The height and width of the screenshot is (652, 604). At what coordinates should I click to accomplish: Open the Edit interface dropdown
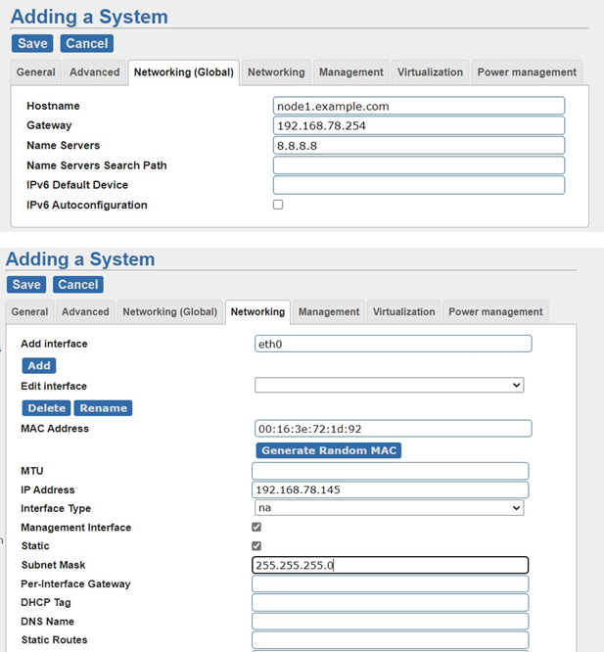(389, 385)
